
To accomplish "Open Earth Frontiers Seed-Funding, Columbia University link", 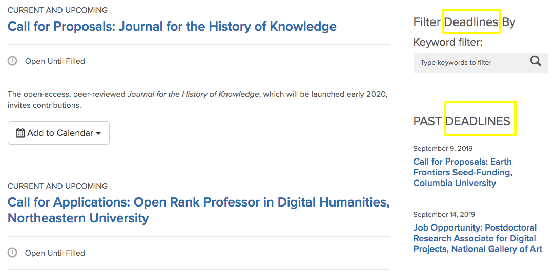I will [463, 172].
